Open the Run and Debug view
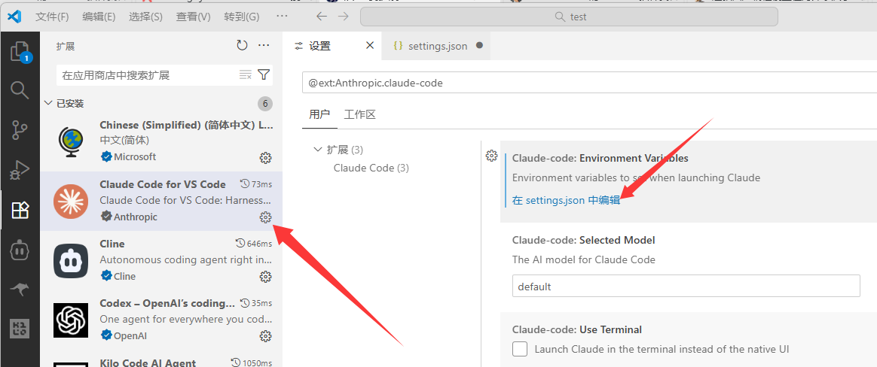The image size is (877, 367). 20,171
